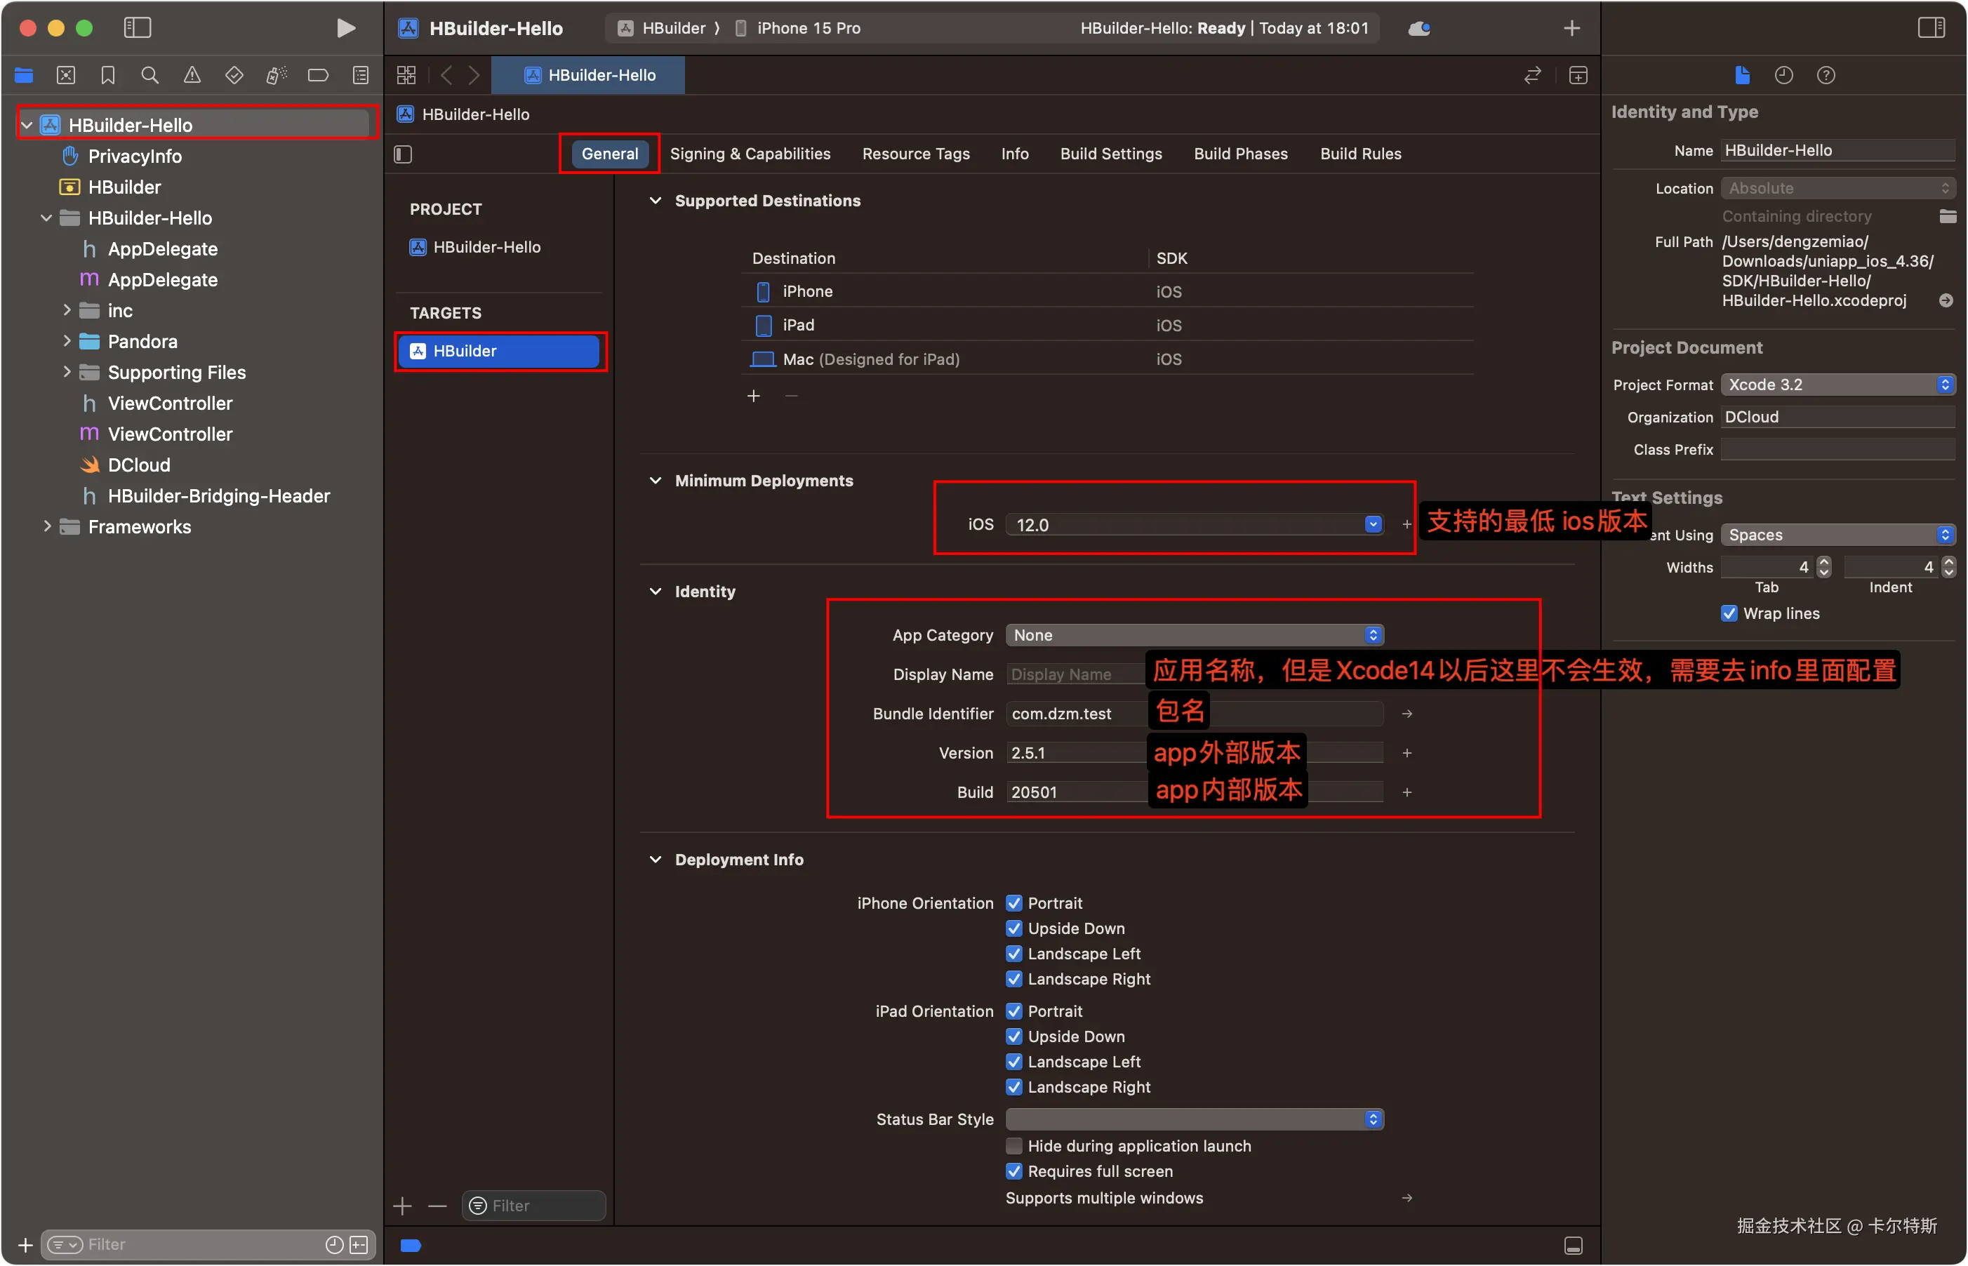Screen dimensions: 1968x1266
Task: Open the Quick Help inspector icon
Action: [x=1826, y=76]
